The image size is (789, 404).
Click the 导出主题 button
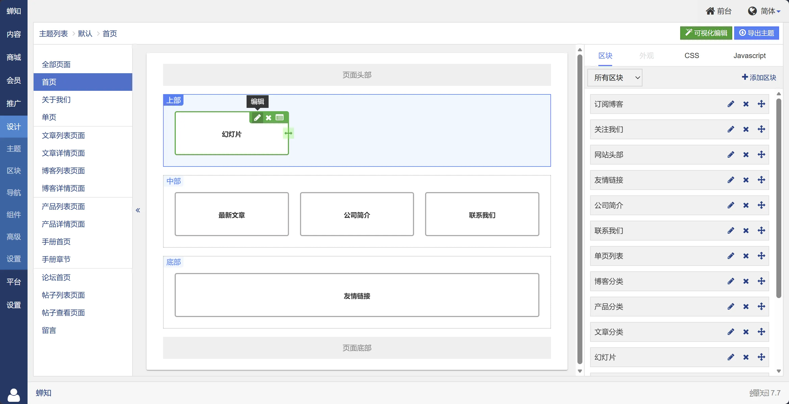coord(756,33)
